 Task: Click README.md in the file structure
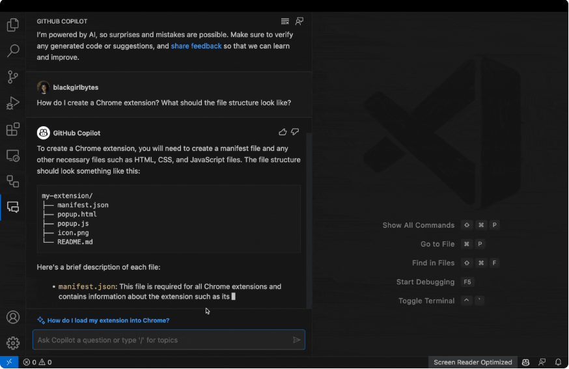pos(75,242)
